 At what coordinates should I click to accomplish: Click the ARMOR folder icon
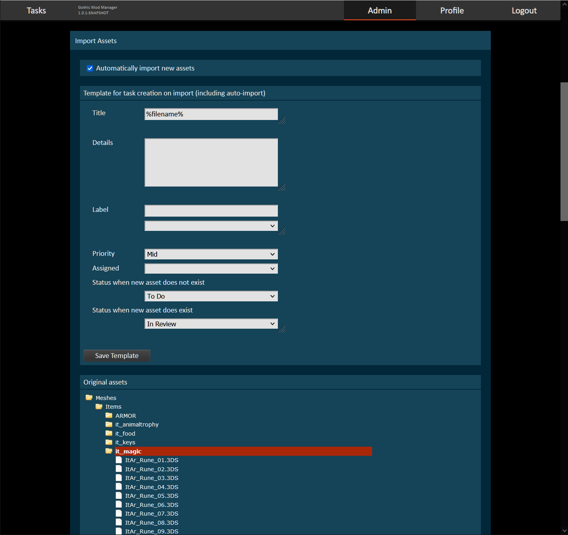click(109, 415)
